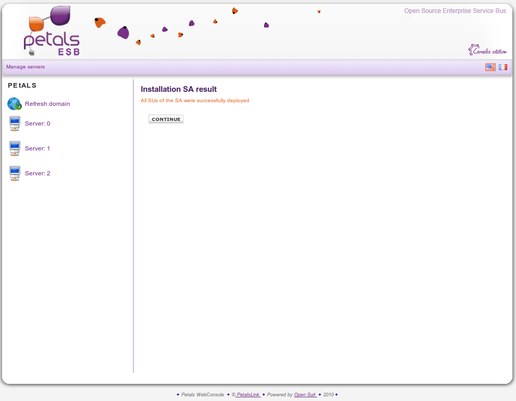Viewport: 516px width, 401px height.
Task: Click the computer icon for Server: 0
Action: pos(15,123)
